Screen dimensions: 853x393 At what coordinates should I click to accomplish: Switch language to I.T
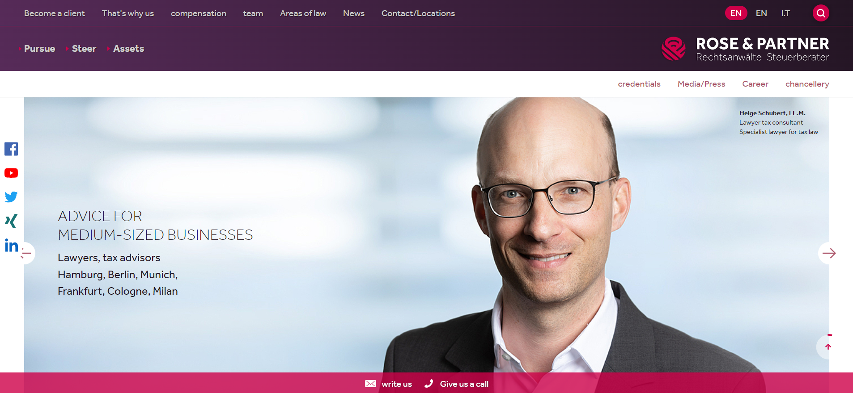click(x=785, y=13)
